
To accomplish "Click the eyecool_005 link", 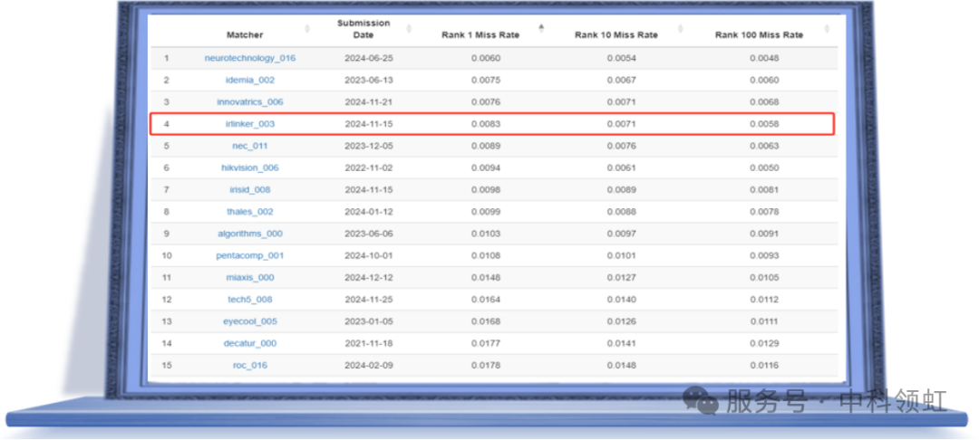I will (x=250, y=321).
